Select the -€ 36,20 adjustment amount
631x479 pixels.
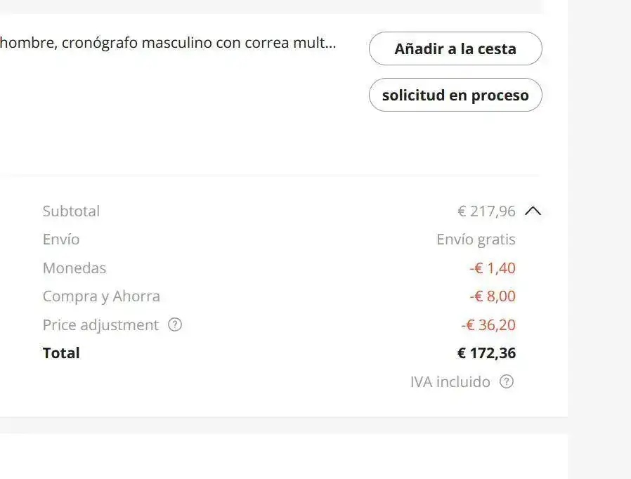pos(488,325)
